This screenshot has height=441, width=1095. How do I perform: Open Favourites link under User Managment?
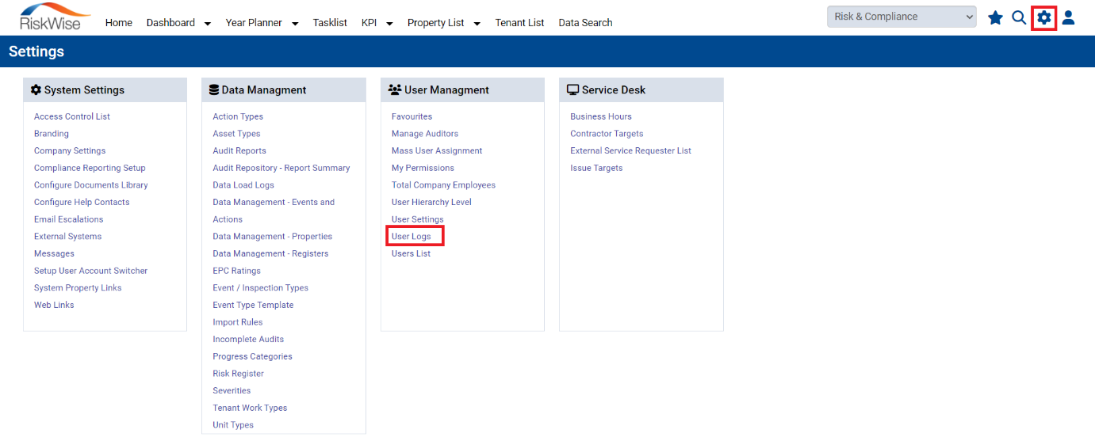412,116
